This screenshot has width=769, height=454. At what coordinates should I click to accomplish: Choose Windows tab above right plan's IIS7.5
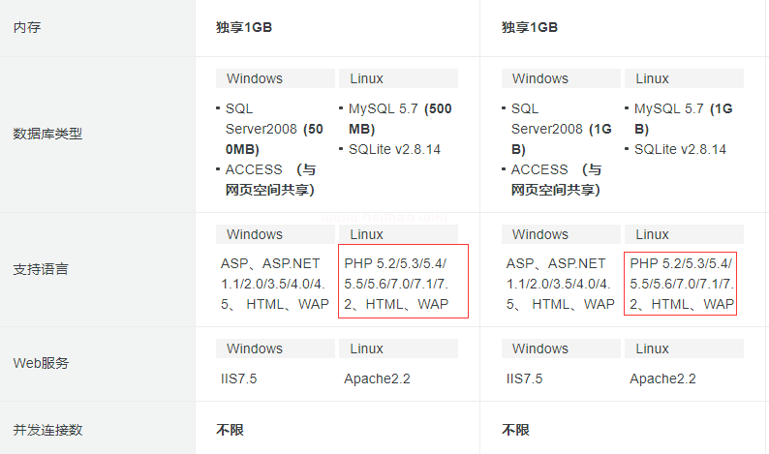[562, 348]
